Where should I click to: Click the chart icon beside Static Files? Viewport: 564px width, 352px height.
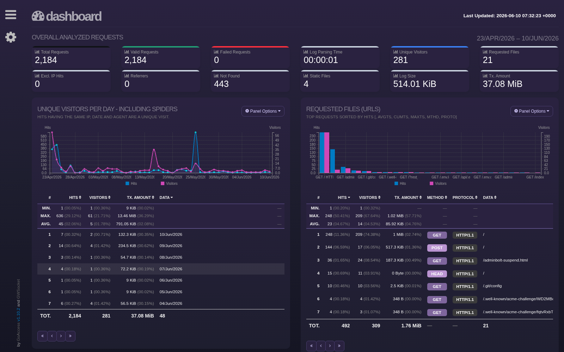point(306,76)
